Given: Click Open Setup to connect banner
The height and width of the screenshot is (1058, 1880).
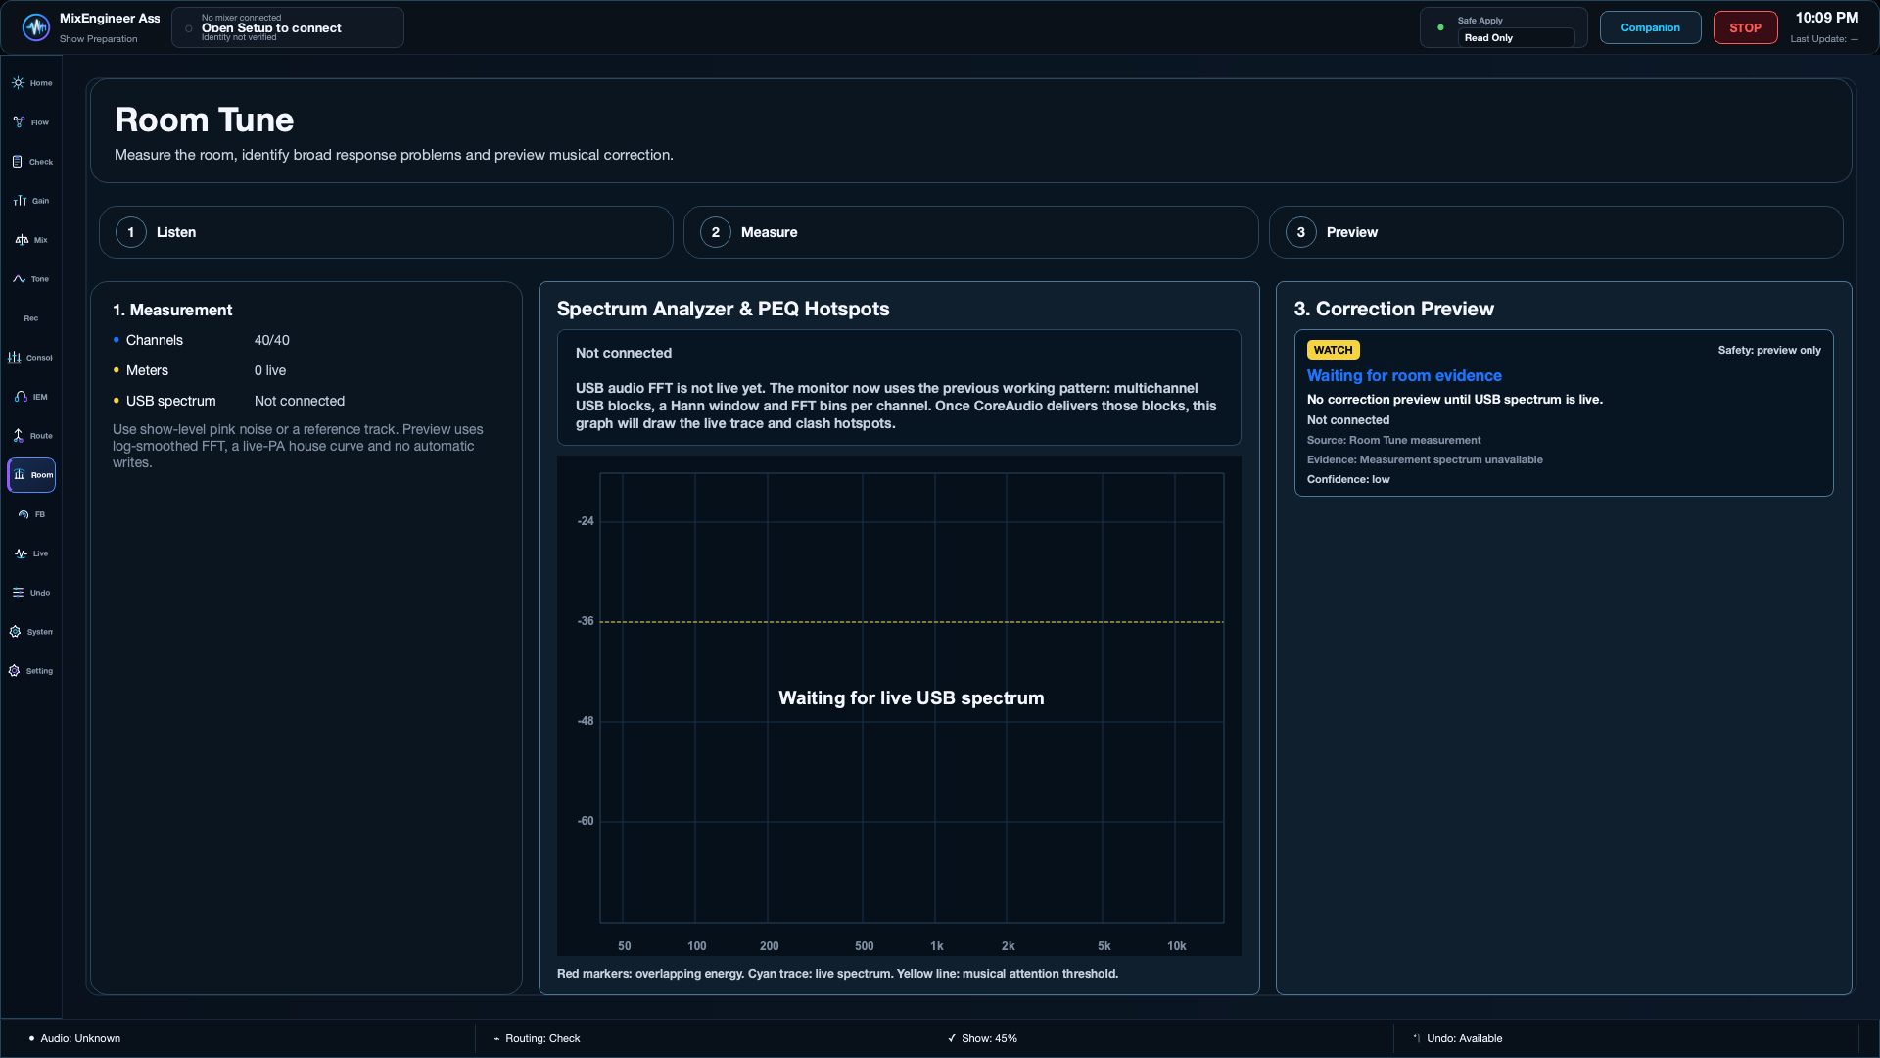Looking at the screenshot, I should coord(288,27).
